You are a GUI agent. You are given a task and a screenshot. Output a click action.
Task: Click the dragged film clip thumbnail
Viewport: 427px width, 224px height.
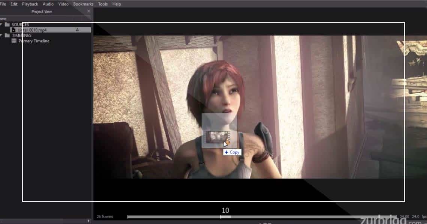[216, 137]
